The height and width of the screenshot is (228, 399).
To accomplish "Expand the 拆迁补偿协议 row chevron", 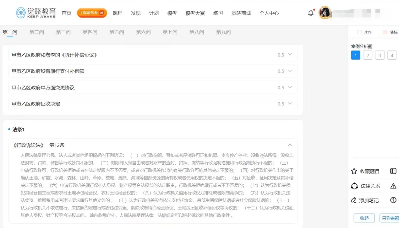I will (x=290, y=55).
